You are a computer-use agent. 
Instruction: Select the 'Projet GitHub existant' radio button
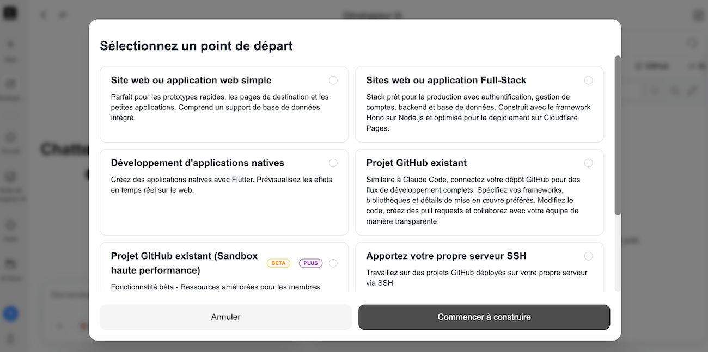coord(588,163)
